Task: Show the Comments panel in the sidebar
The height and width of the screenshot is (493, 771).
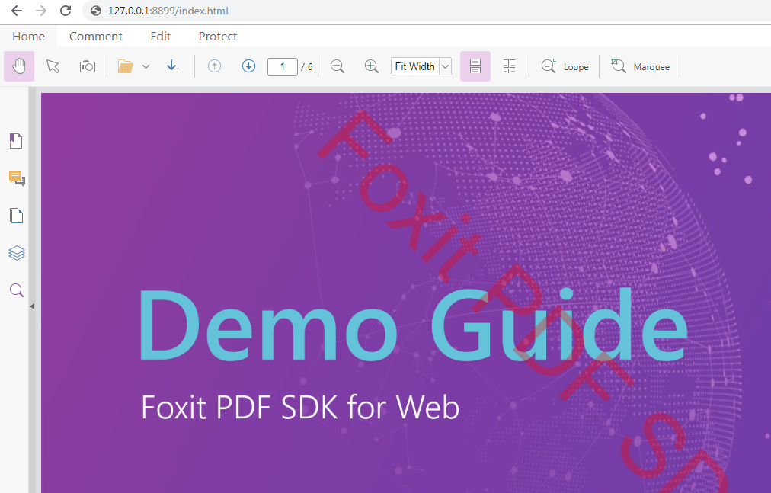Action: coord(16,178)
